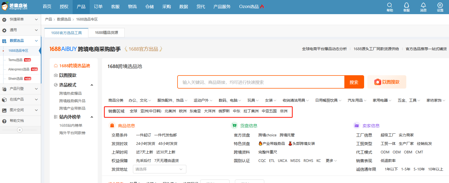This screenshot has height=183, width=449.
Task: Open the 数码、电脑 category dropdown
Action: [230, 100]
